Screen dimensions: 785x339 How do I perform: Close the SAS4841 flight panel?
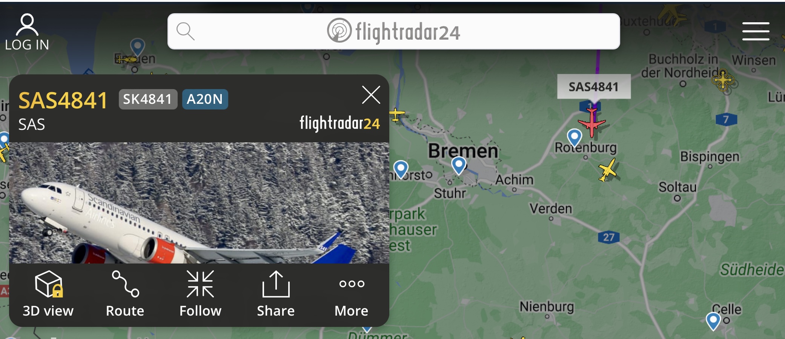pos(371,95)
